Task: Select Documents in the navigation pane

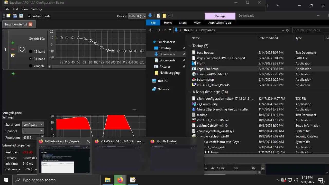Action: coord(167,60)
